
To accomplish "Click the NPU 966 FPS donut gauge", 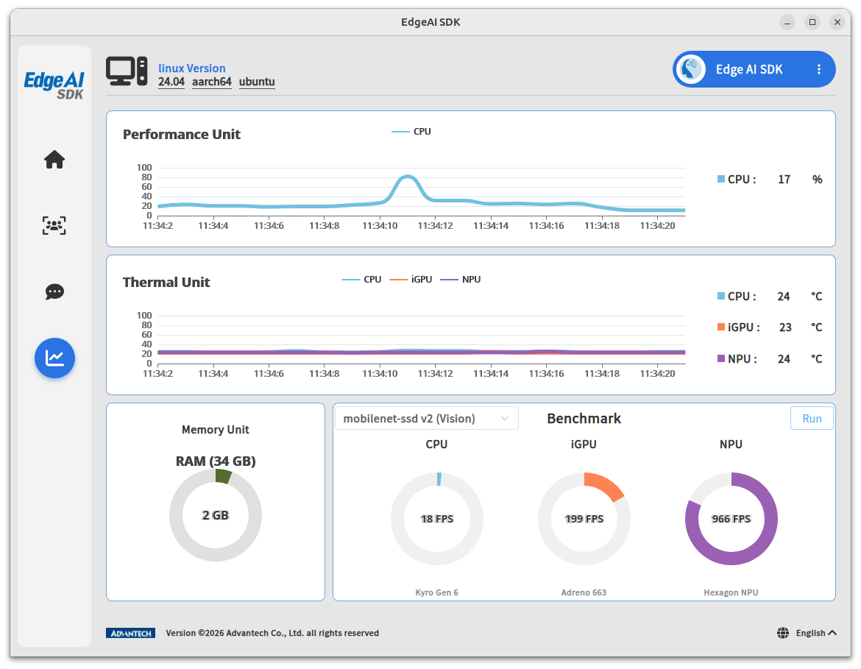I will [731, 519].
